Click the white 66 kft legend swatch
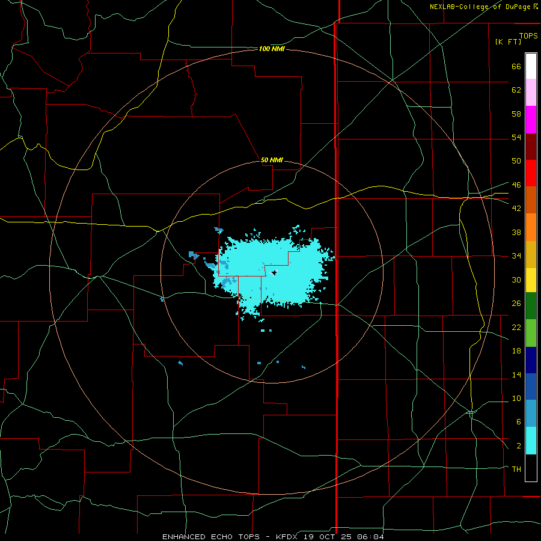Screen dimensions: 541x541 (531, 66)
